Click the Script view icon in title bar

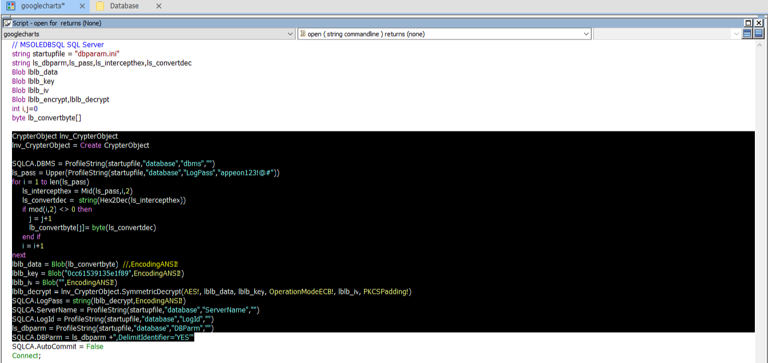(7, 23)
